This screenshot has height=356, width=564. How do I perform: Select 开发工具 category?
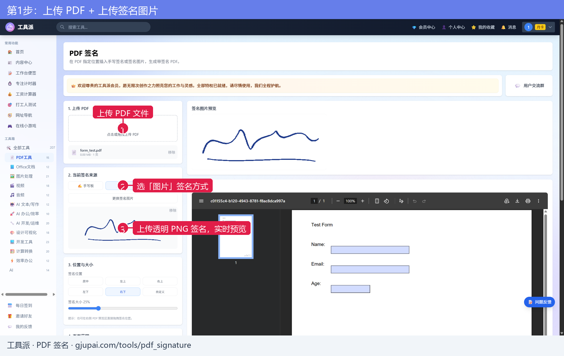click(29, 242)
